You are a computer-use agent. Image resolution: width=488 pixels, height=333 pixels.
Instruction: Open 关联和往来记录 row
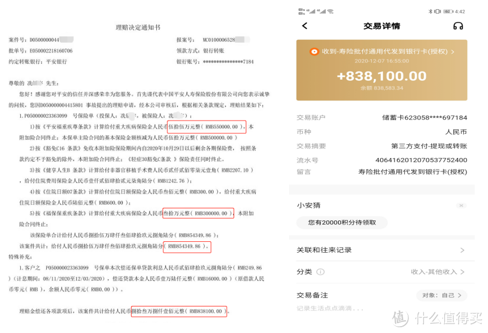pyautogui.click(x=381, y=250)
